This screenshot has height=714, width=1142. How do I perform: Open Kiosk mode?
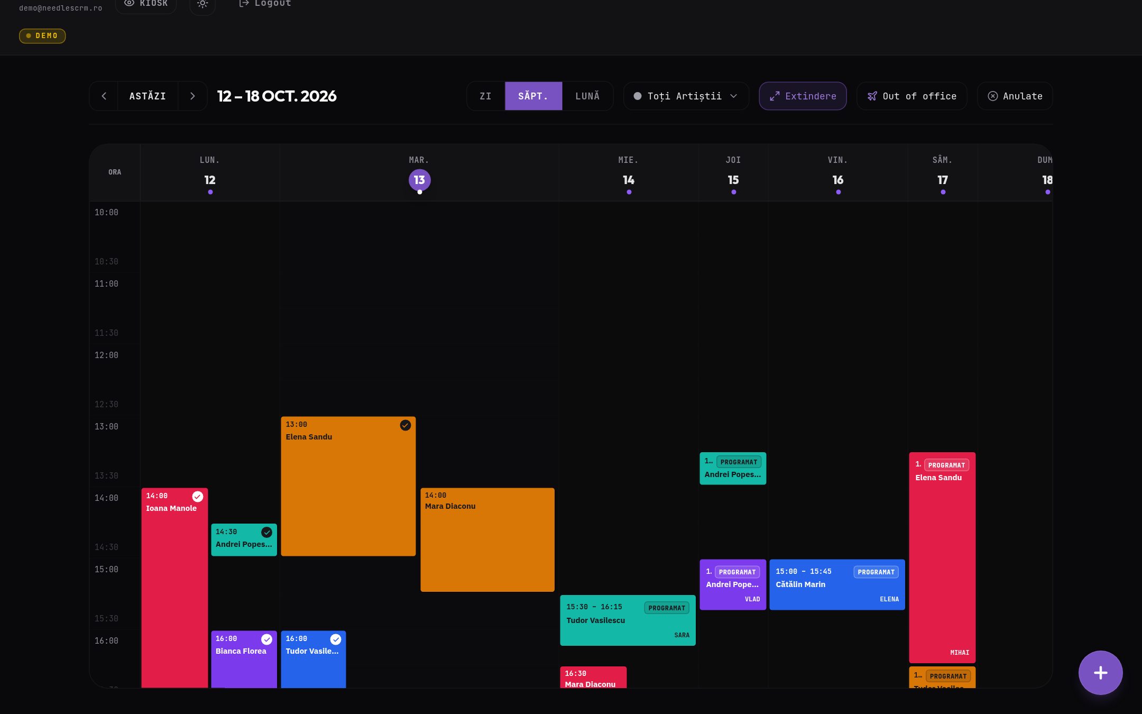pyautogui.click(x=146, y=4)
